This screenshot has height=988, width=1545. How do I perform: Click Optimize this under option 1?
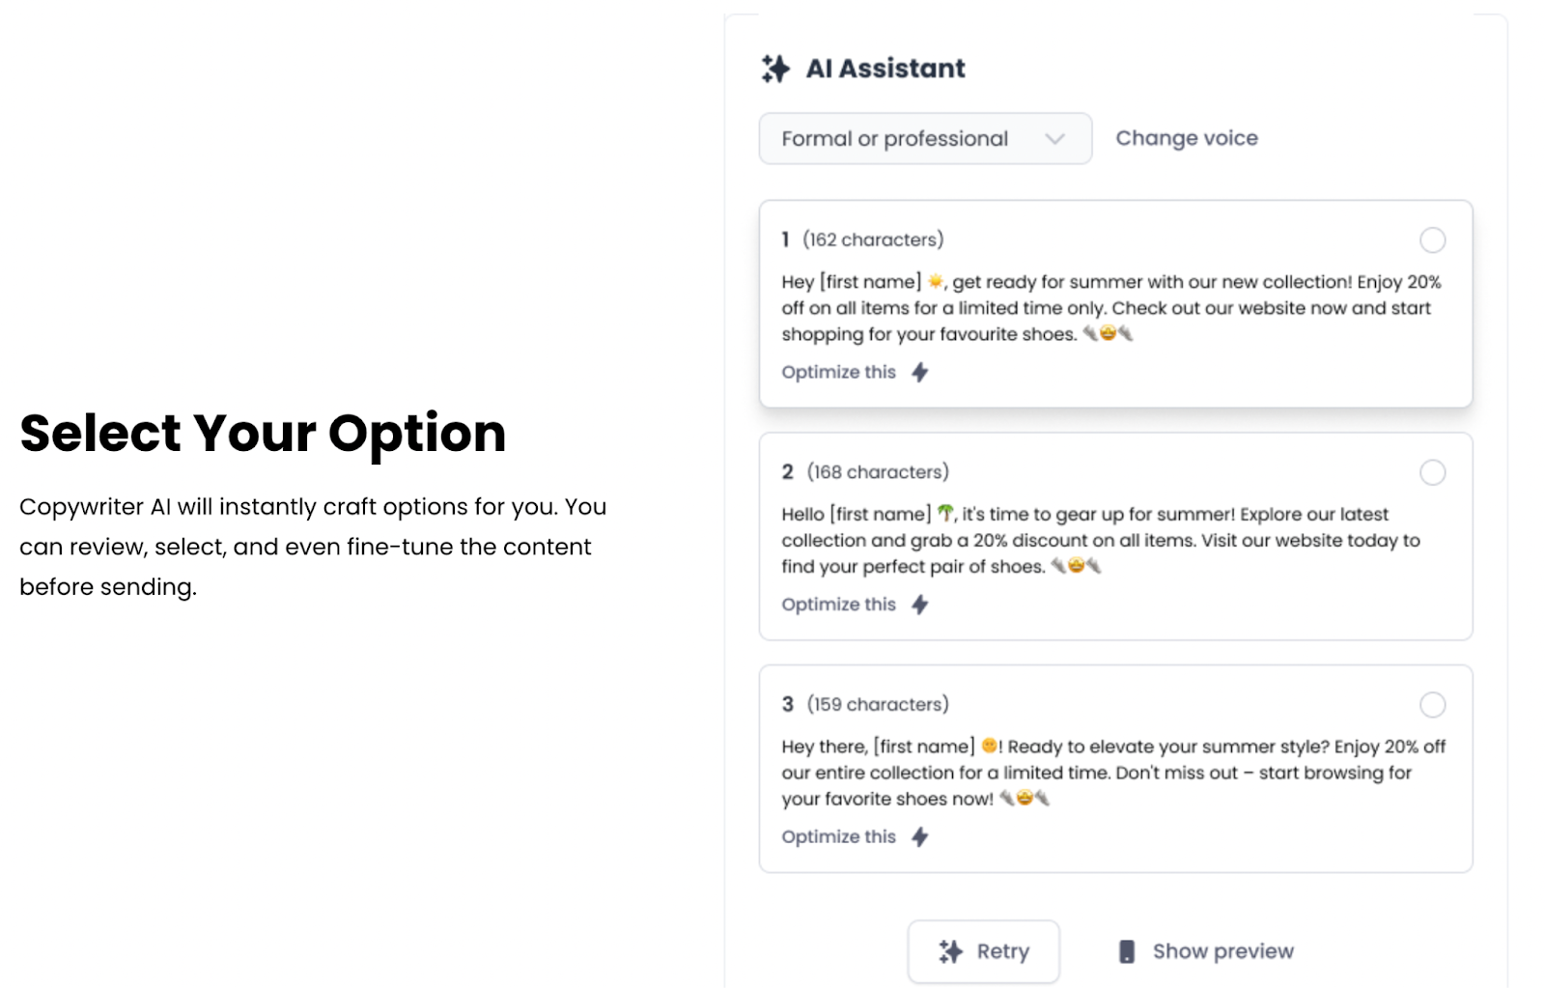click(x=838, y=372)
